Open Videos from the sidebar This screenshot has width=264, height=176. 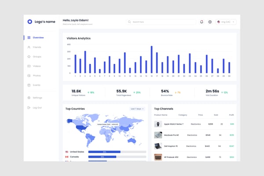coord(34,66)
